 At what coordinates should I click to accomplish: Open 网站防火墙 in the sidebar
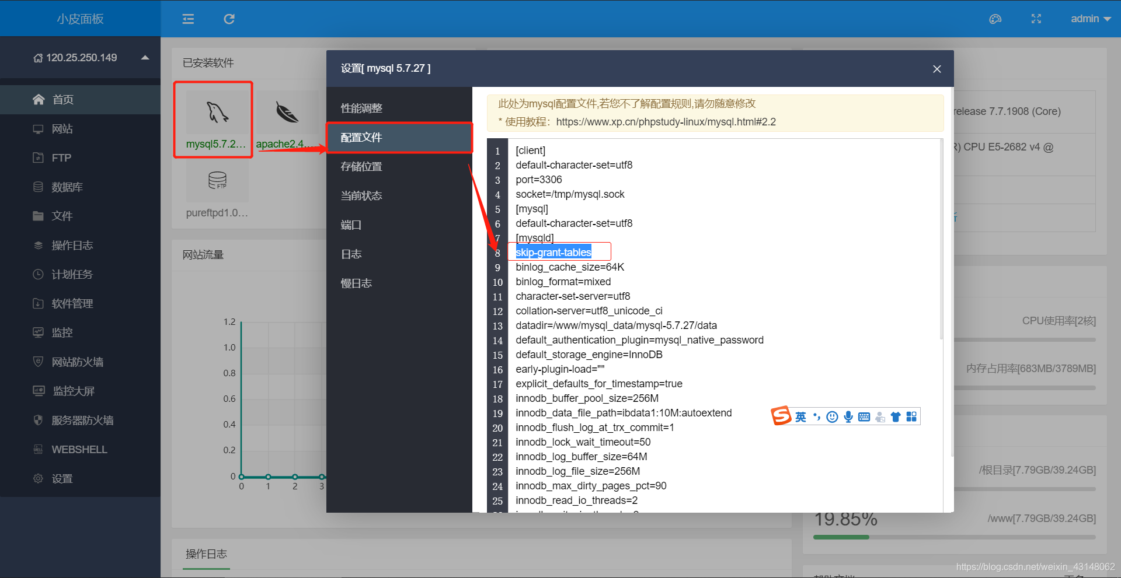(80, 362)
